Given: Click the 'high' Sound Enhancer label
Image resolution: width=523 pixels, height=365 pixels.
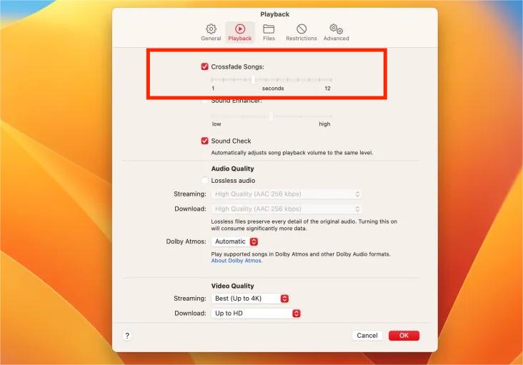Looking at the screenshot, I should [324, 124].
